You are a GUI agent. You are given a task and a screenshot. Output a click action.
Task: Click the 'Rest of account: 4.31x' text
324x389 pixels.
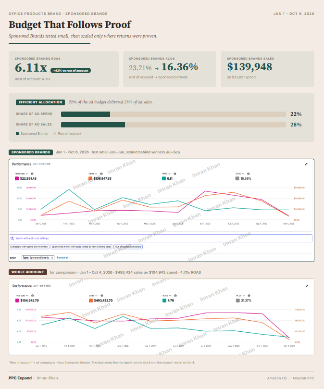tap(33, 79)
